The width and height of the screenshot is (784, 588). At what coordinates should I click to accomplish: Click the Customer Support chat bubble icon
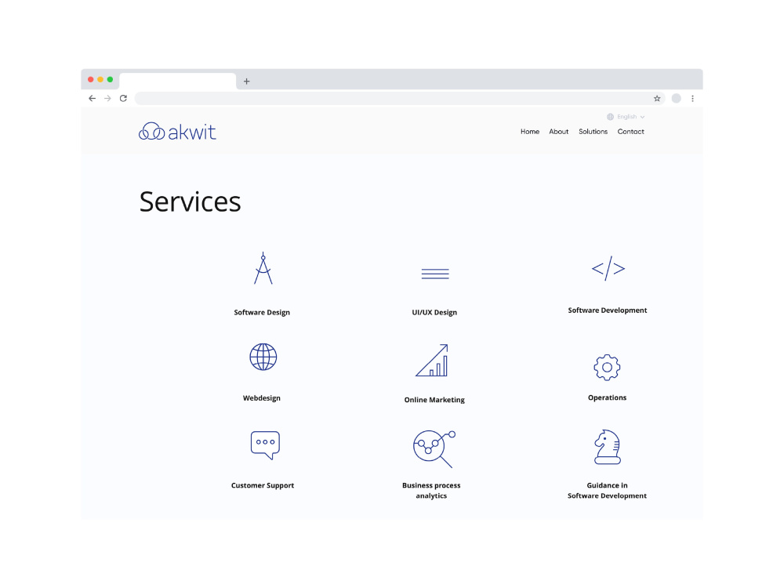[x=265, y=445]
